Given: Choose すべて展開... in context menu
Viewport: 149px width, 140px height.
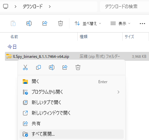Looking at the screenshot, I should pos(71,134).
